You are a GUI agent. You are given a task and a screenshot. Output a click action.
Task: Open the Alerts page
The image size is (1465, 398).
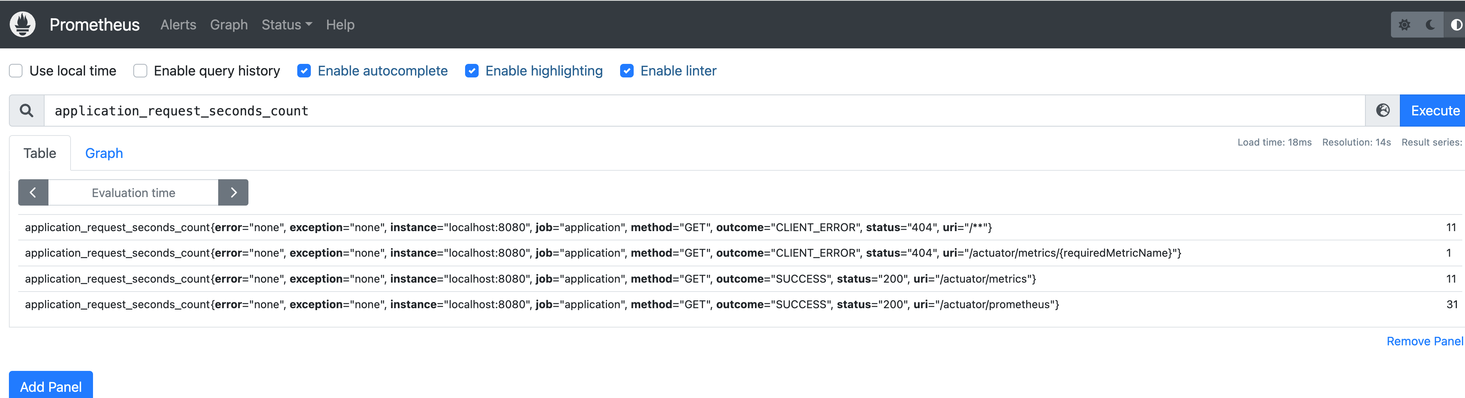(178, 25)
